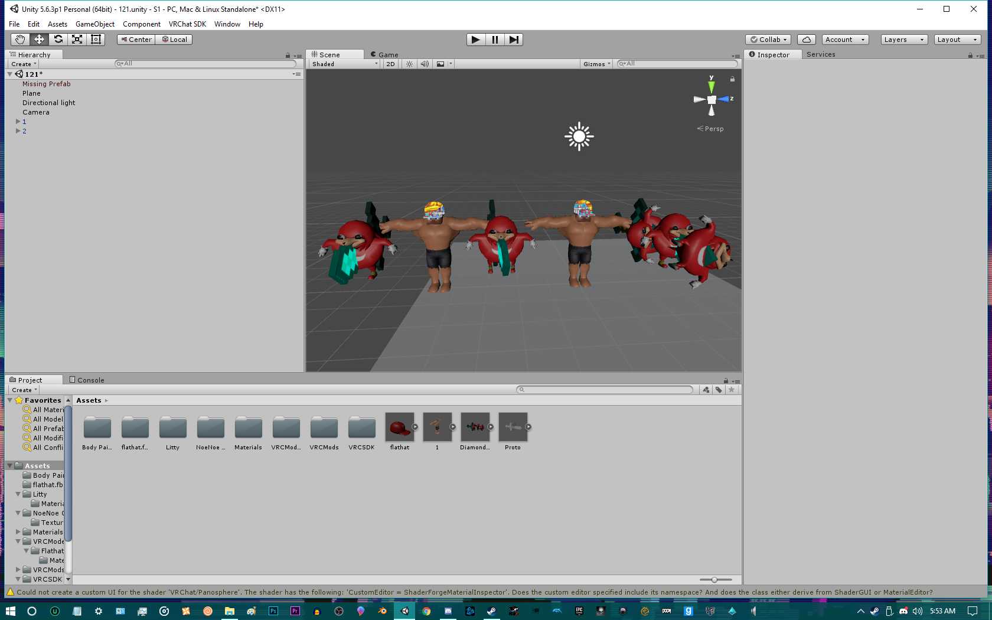Open the Gizmos dropdown
Viewport: 992px width, 620px height.
point(596,64)
